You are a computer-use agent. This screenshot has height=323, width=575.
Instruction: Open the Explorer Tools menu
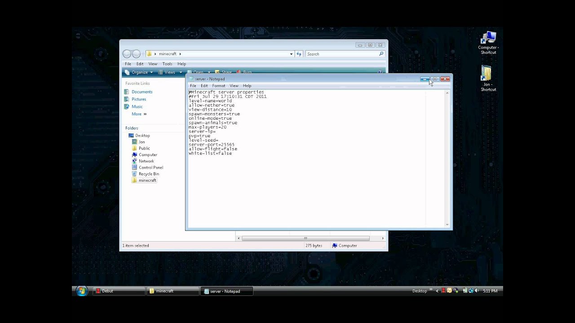pyautogui.click(x=167, y=64)
